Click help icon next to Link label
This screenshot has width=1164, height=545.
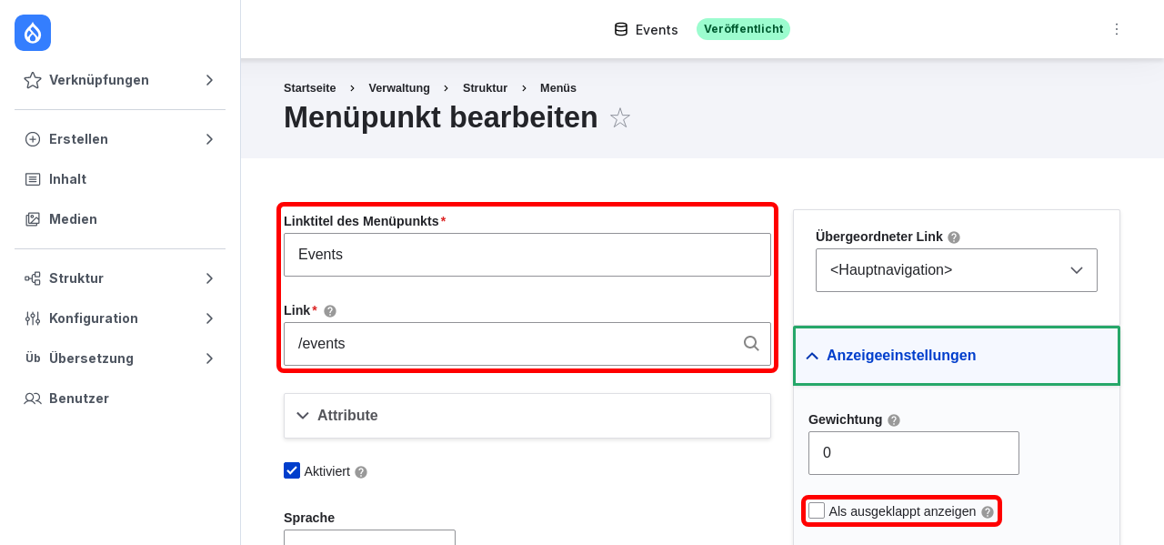click(330, 311)
